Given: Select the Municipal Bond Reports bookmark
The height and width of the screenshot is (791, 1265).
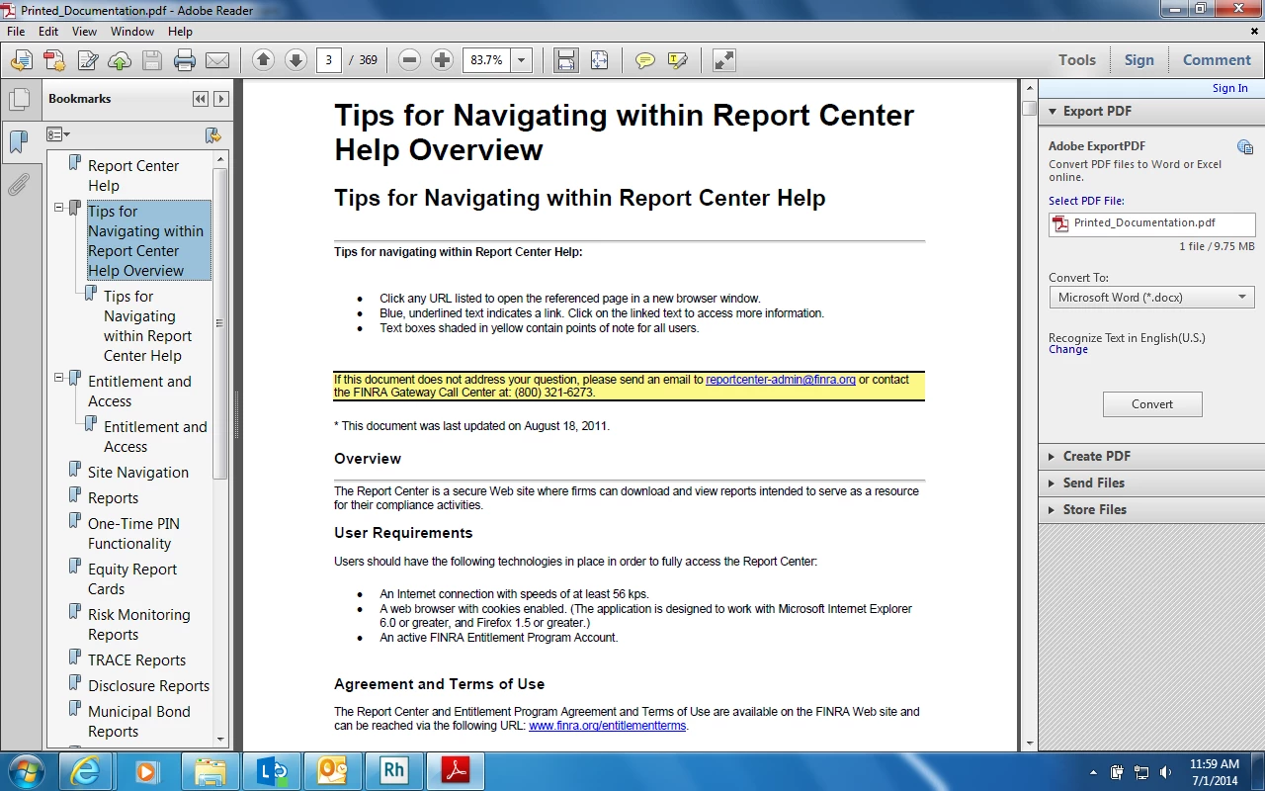Looking at the screenshot, I should pyautogui.click(x=138, y=722).
